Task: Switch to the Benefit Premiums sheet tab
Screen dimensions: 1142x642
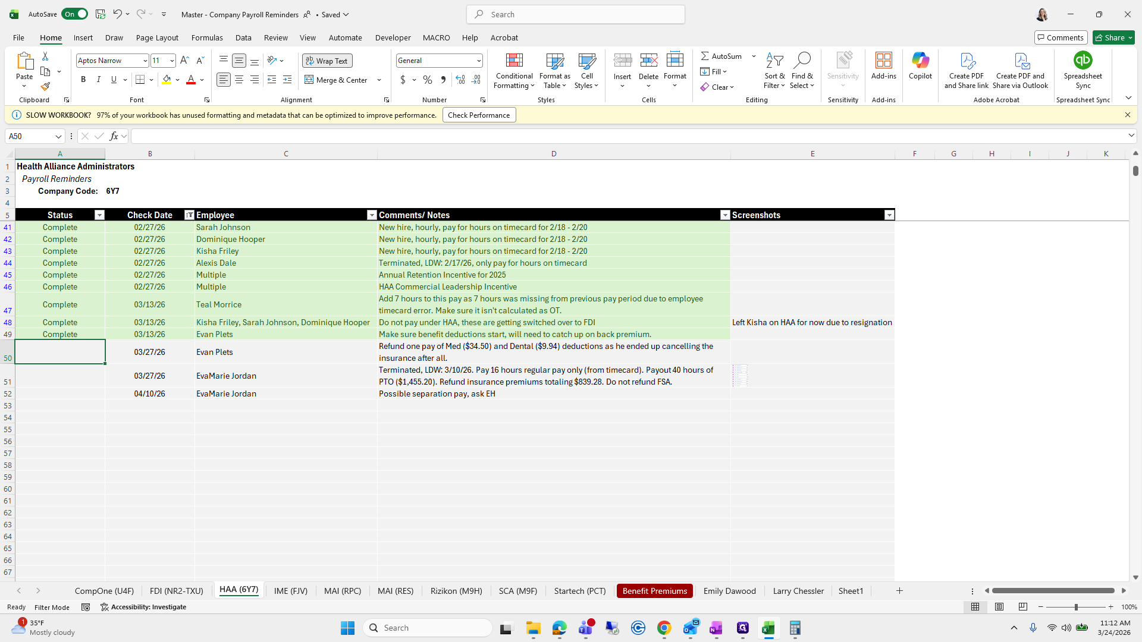Action: pos(654,591)
